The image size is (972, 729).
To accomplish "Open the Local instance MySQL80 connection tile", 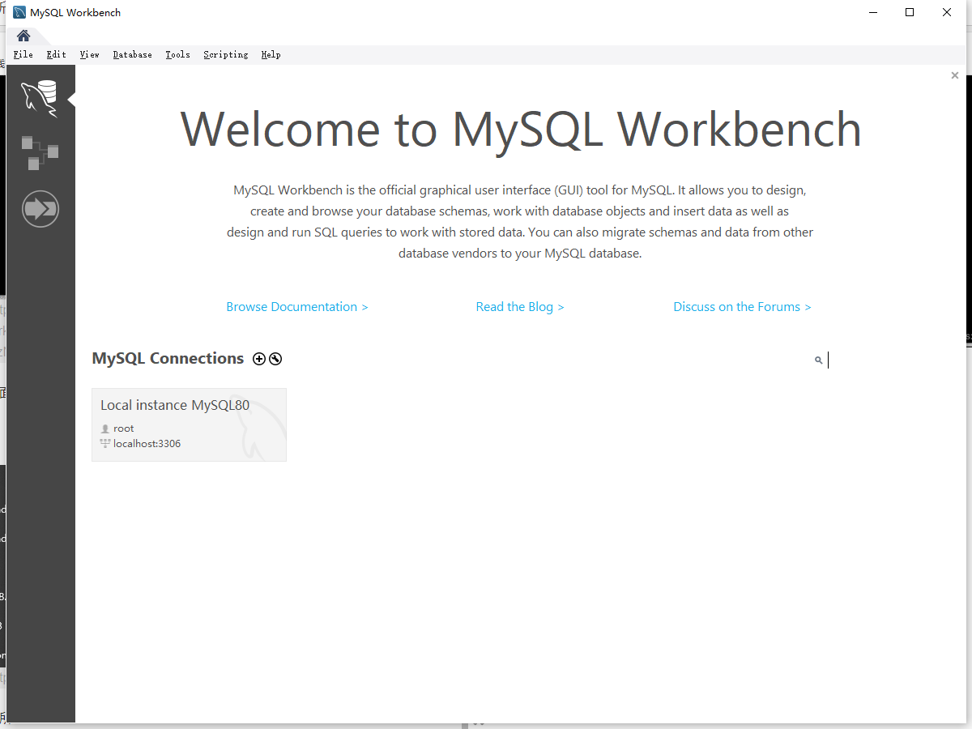I will tap(189, 424).
